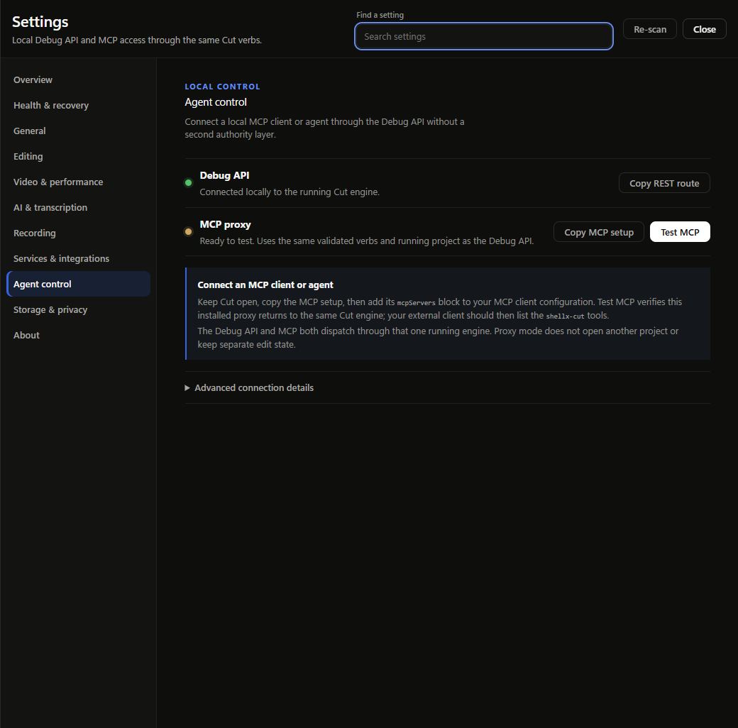Copy the REST route
Image resolution: width=738 pixels, height=728 pixels.
click(664, 183)
